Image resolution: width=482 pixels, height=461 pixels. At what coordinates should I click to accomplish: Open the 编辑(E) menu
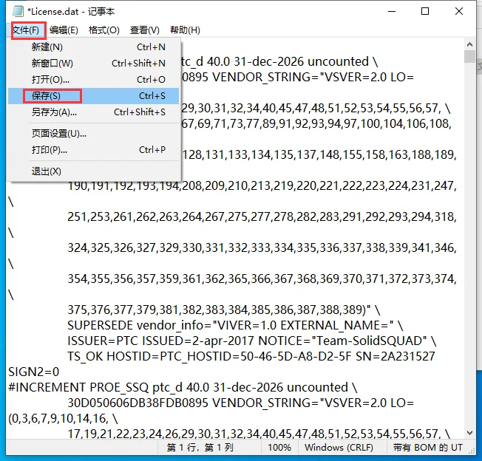64,30
